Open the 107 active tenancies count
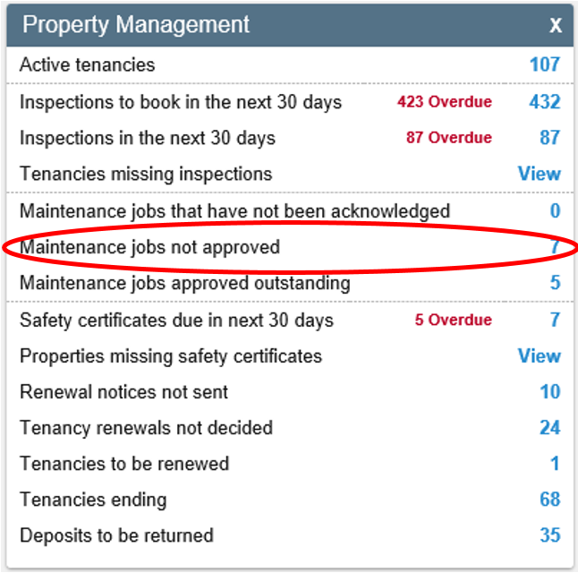This screenshot has width=578, height=573. point(545,64)
